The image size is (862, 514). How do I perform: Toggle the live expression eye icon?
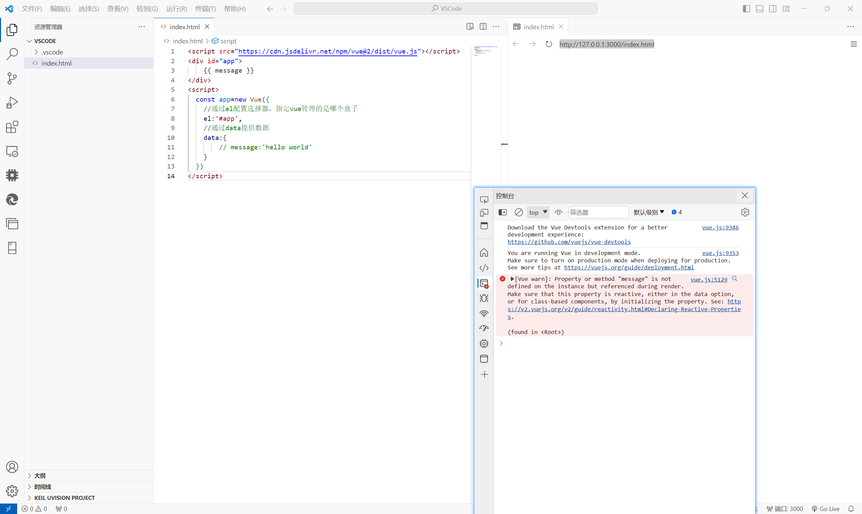558,212
